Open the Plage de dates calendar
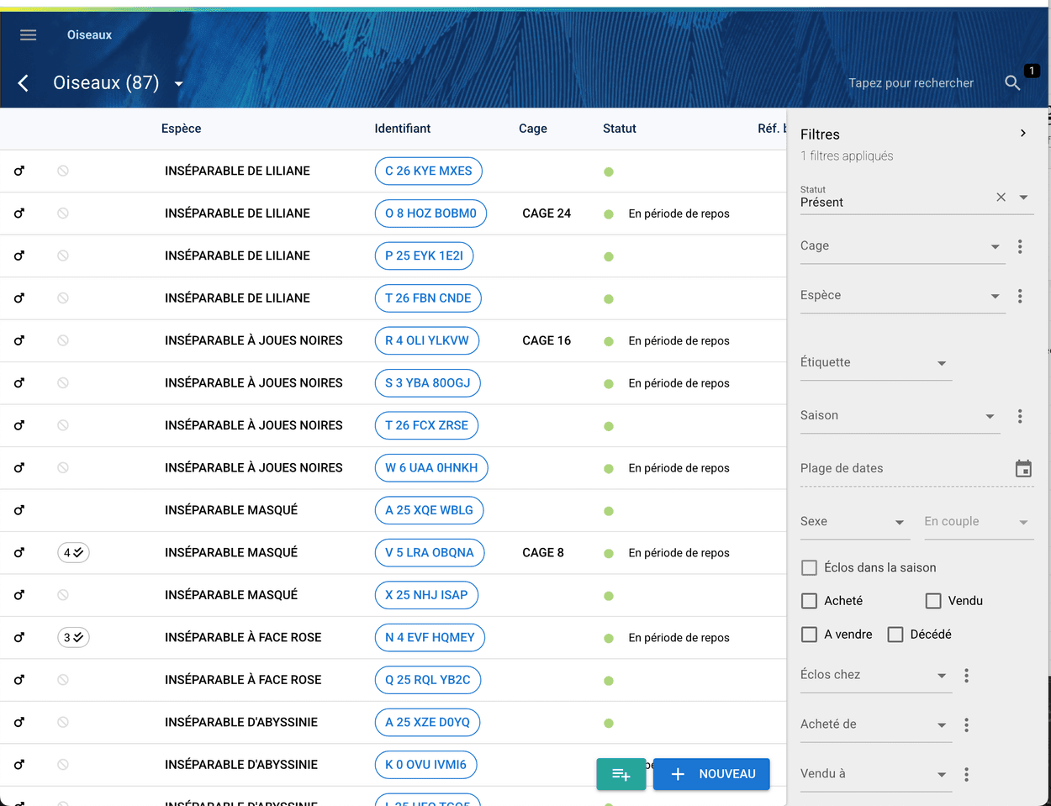Viewport: 1051px width, 806px height. pos(1022,469)
